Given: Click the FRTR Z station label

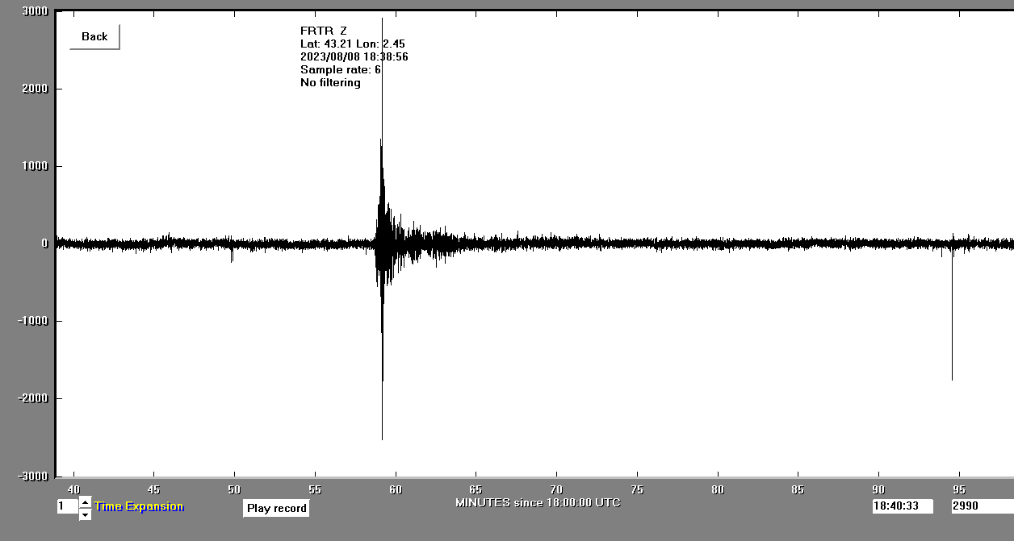Looking at the screenshot, I should (323, 31).
